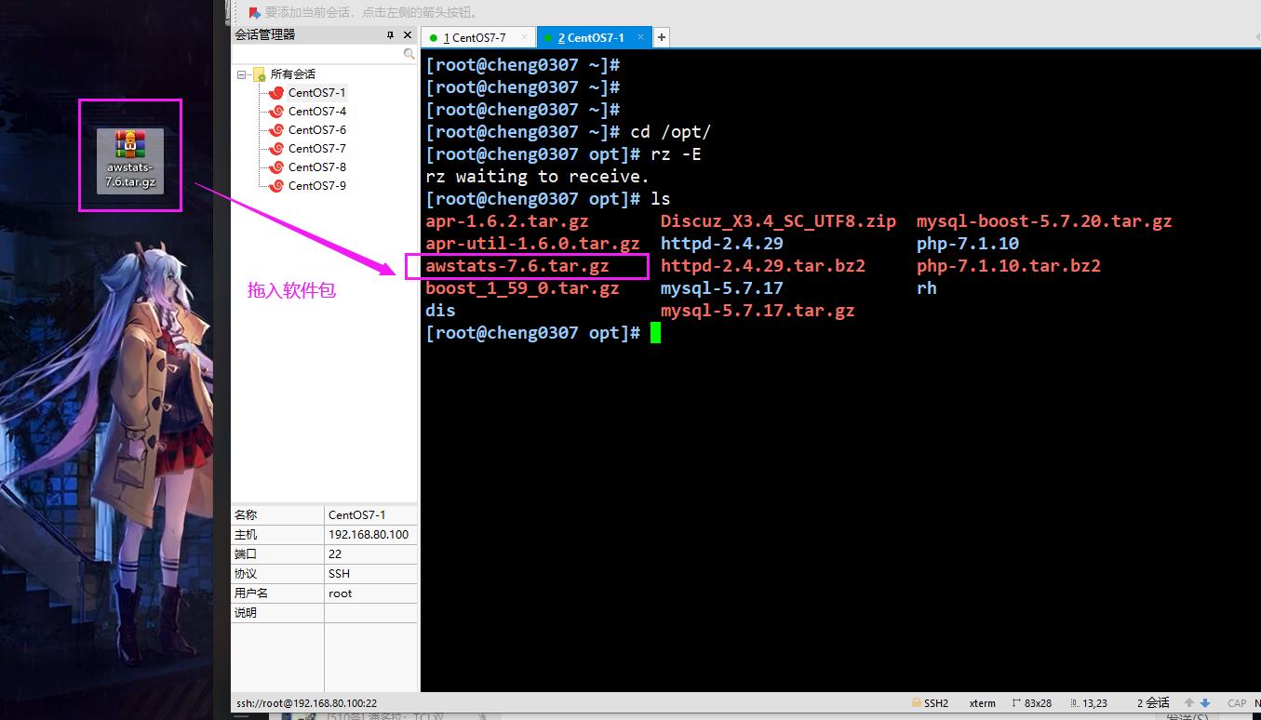Click httpd-2.4.29.tar.bz2 in terminal listing
Image resolution: width=1261 pixels, height=720 pixels.
pyautogui.click(x=763, y=266)
